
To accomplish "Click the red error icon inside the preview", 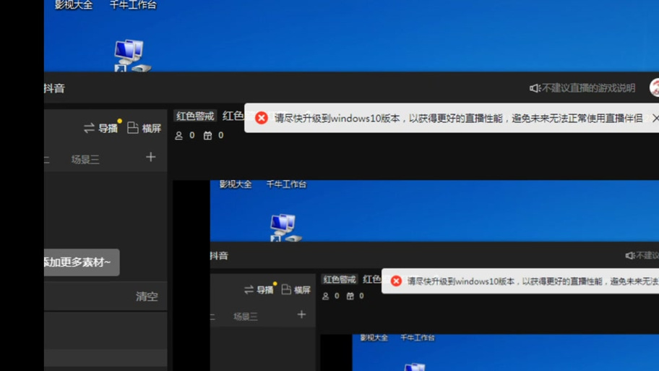I will 396,281.
